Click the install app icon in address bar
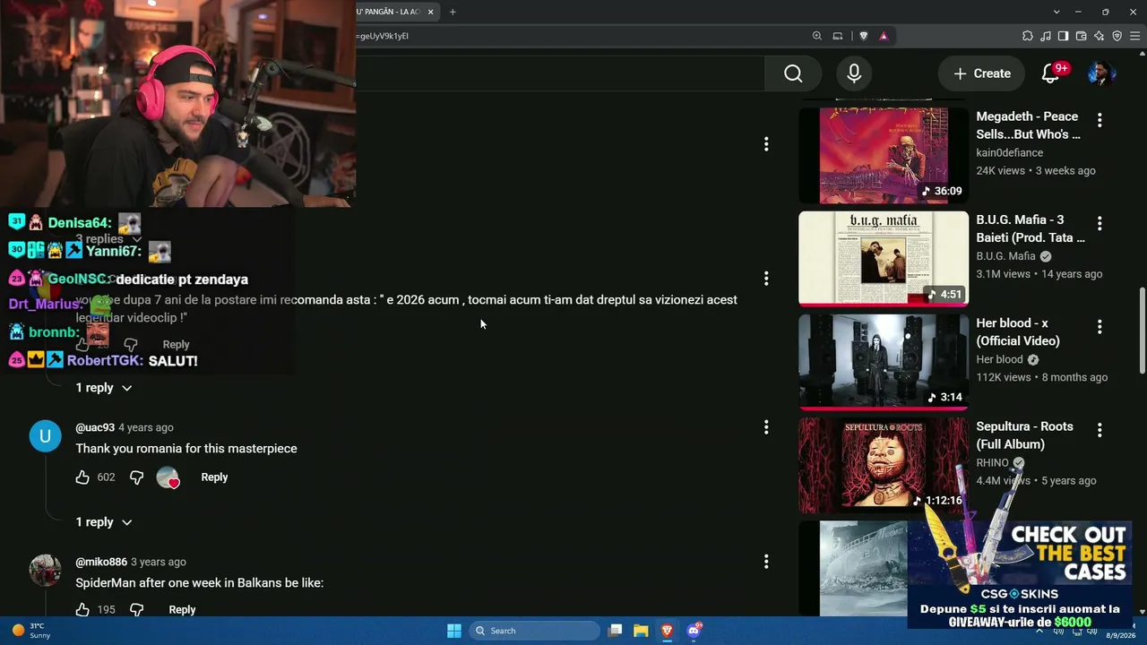This screenshot has height=645, width=1147. tap(838, 36)
